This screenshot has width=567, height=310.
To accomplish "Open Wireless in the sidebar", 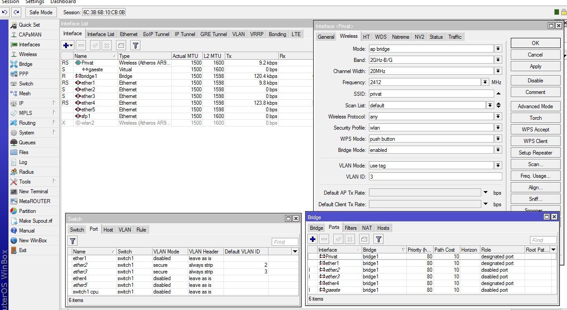I will pos(28,54).
